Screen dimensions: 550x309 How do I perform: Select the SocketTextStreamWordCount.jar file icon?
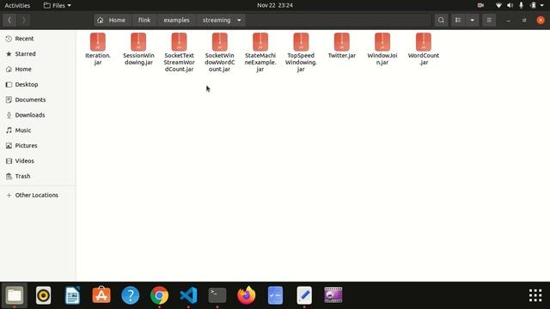180,42
